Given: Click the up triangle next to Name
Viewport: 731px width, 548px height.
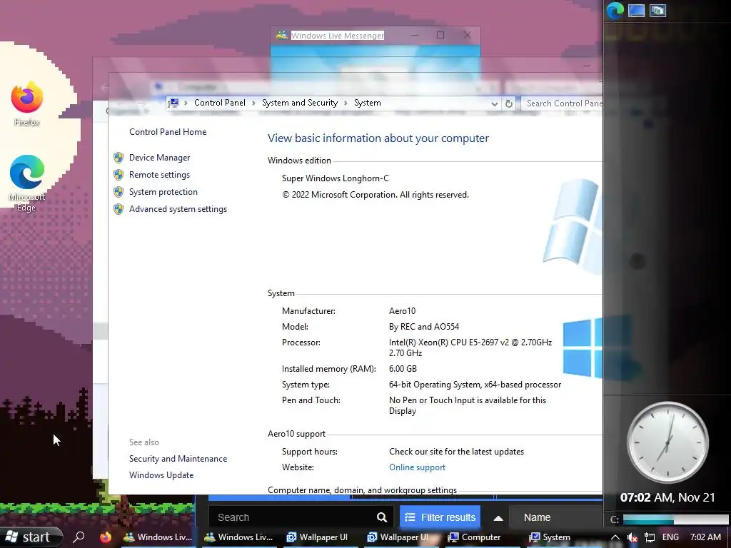Looking at the screenshot, I should (498, 518).
